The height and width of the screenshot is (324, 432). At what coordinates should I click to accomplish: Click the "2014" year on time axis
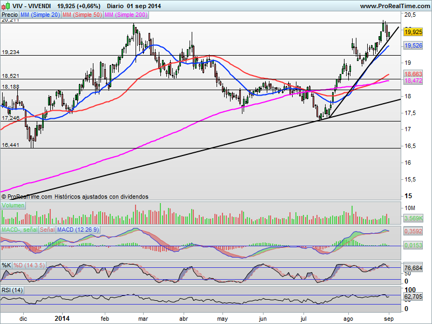click(62, 319)
